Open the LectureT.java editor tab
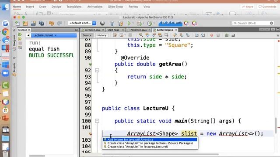This screenshot has height=157, width=280. click(92, 30)
